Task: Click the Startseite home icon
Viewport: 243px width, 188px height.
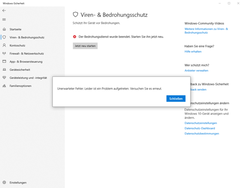Action: click(x=5, y=29)
